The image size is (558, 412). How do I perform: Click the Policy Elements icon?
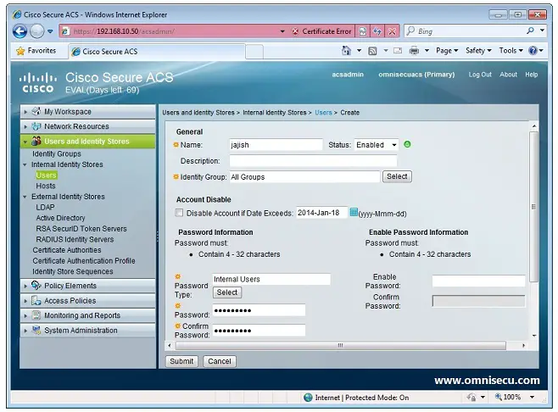click(x=36, y=286)
